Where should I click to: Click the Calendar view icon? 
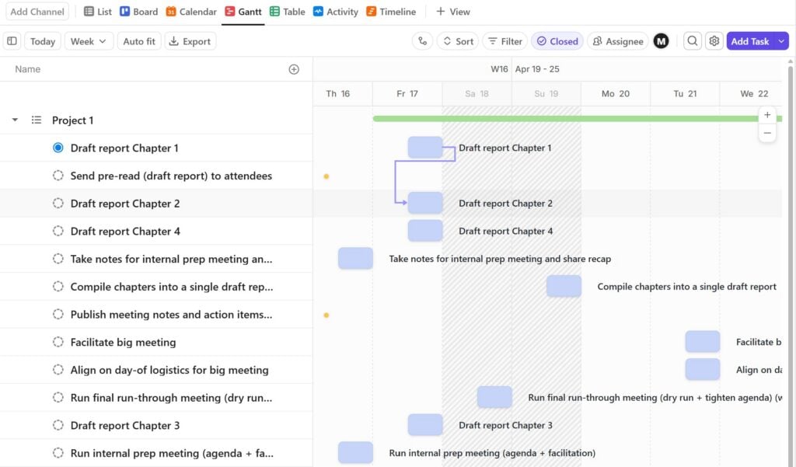pos(171,11)
